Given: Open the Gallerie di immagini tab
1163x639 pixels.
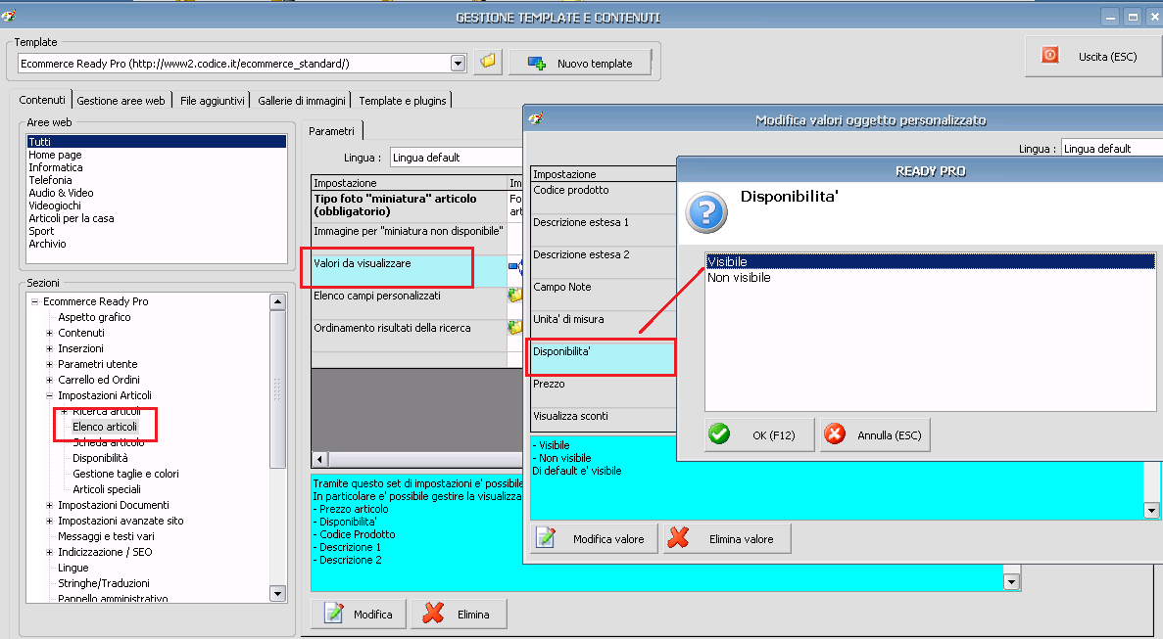Looking at the screenshot, I should [x=302, y=101].
